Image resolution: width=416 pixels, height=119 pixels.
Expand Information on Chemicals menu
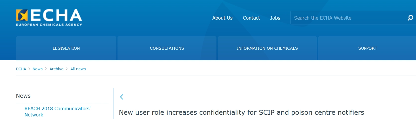(x=267, y=48)
